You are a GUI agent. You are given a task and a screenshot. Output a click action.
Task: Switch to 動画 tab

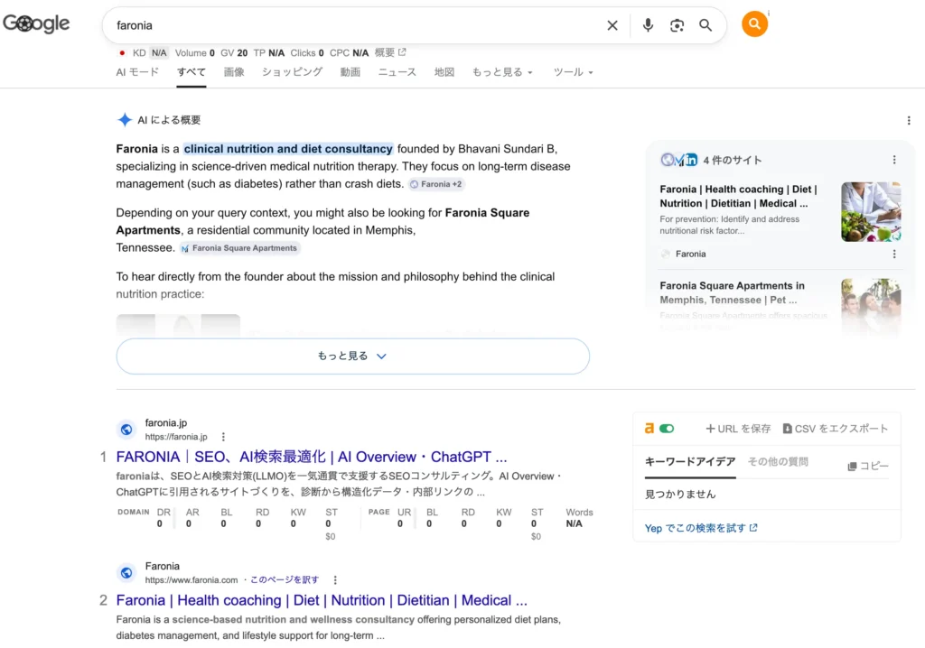350,72
